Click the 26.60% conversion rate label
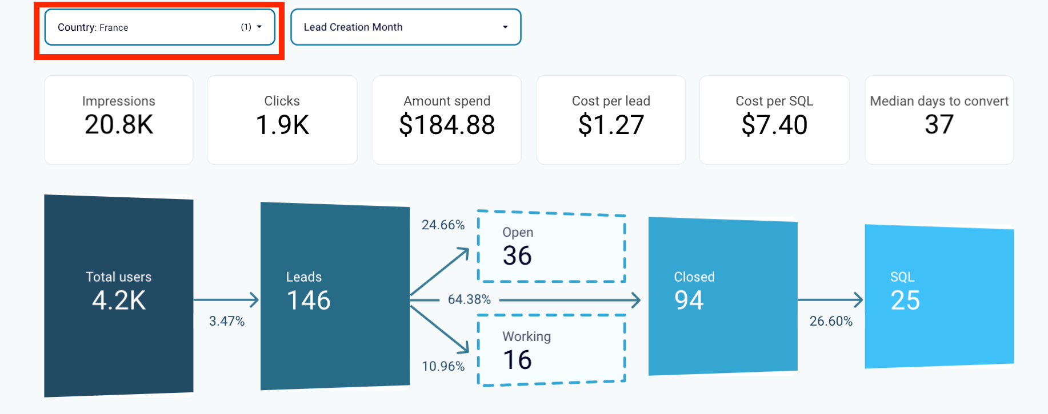 point(831,321)
